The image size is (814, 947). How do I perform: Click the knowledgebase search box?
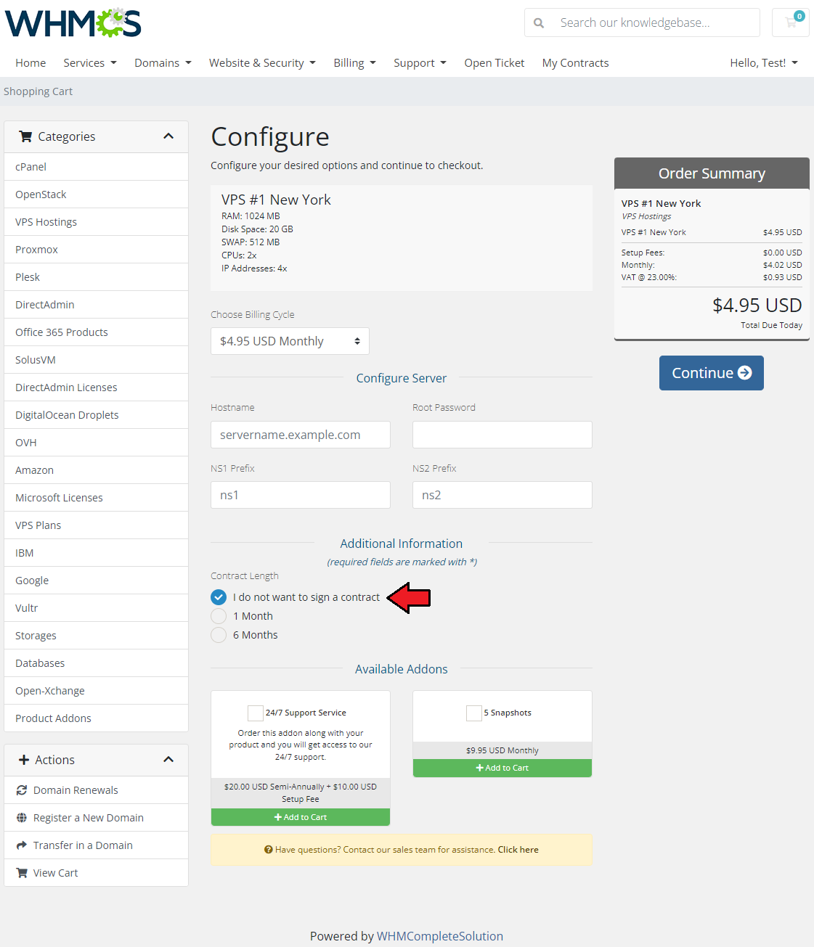click(656, 22)
